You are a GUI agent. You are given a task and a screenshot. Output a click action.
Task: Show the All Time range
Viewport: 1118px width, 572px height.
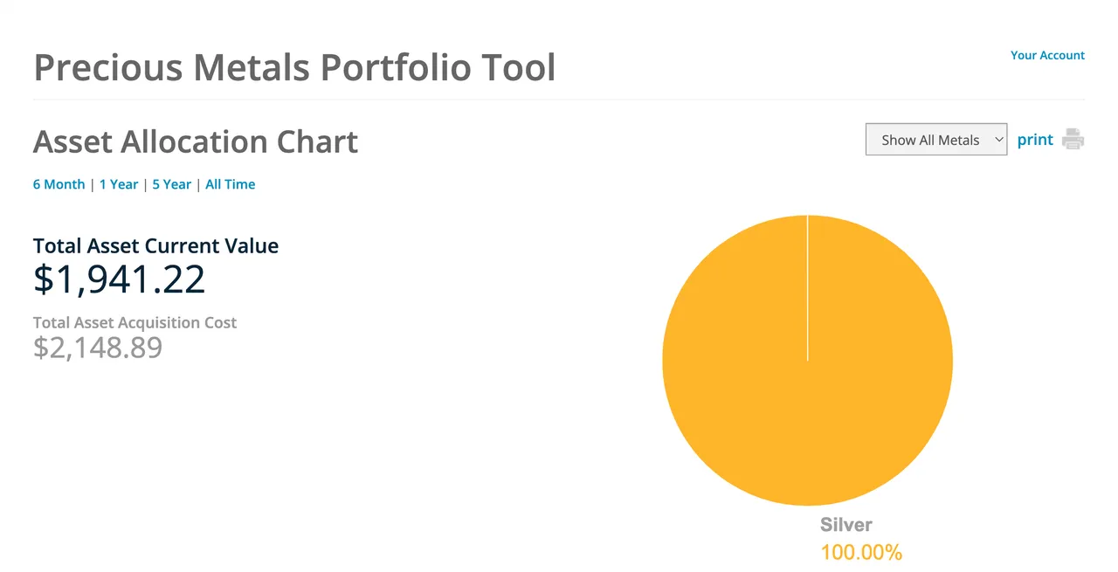tap(231, 184)
